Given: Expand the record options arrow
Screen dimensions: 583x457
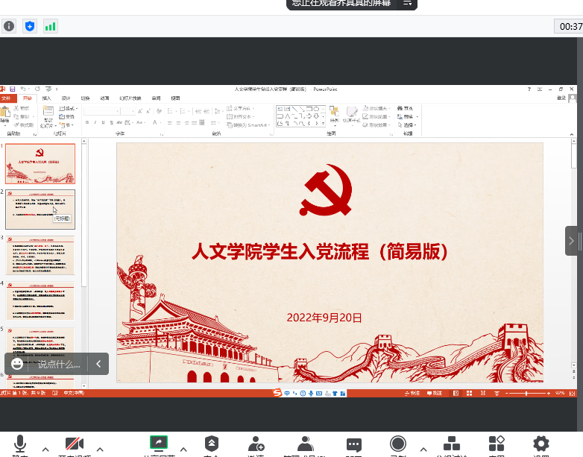Looking at the screenshot, I should point(423,449).
